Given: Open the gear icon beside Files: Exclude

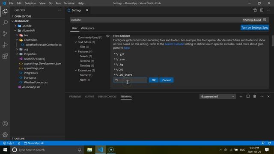Looking at the screenshot, I should click(108, 36).
